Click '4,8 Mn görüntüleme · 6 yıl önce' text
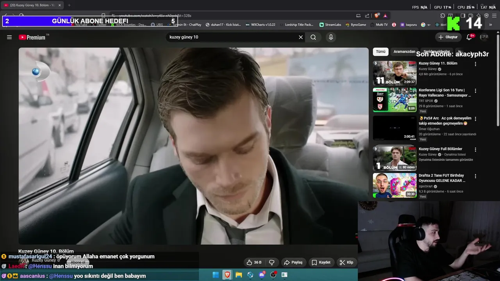The image size is (500, 281). pyautogui.click(x=441, y=74)
